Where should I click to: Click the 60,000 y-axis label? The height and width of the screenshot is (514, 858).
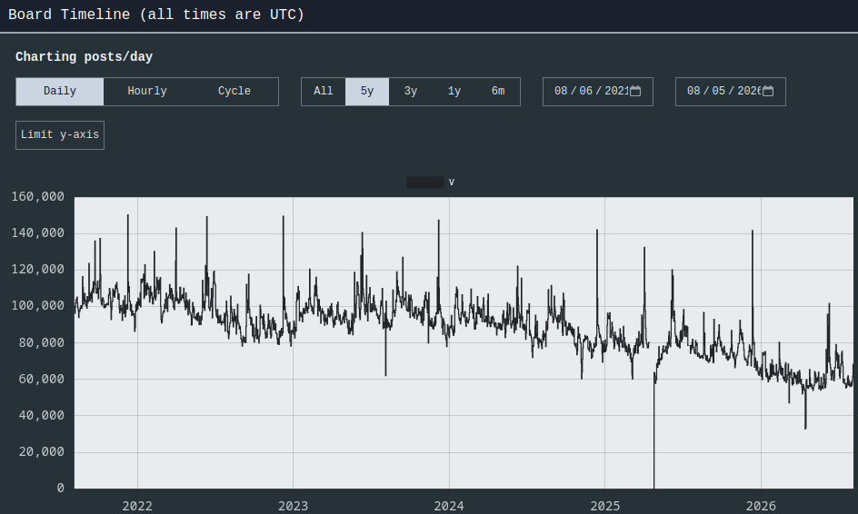click(42, 379)
